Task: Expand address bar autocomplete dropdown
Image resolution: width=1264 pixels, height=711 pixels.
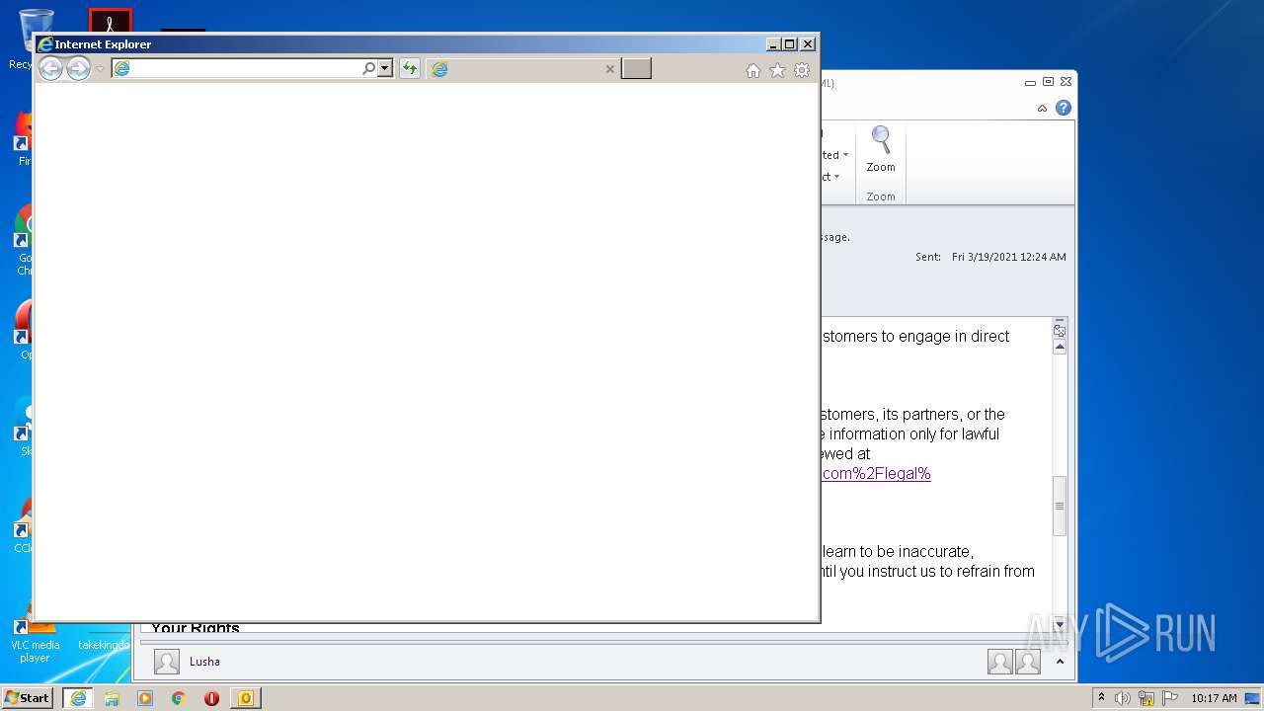Action: (385, 68)
